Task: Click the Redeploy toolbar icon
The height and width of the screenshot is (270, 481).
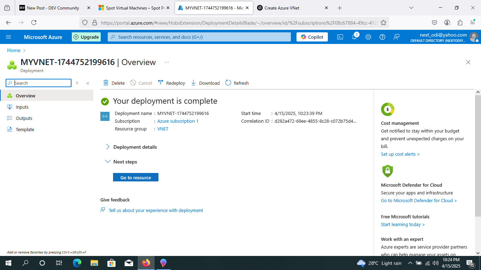Action: (161, 83)
